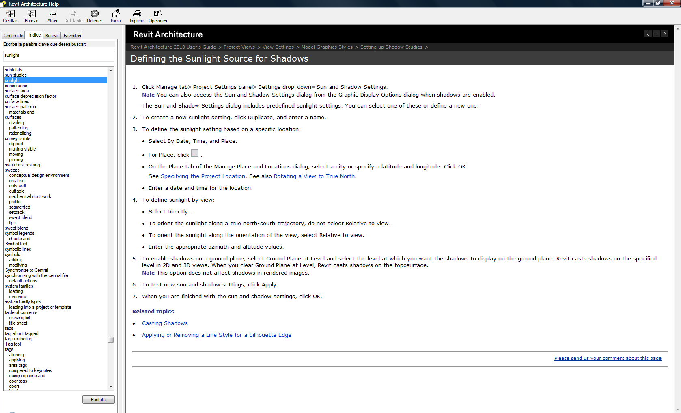This screenshot has width=681, height=413.
Task: Select the 'default options' index entry
Action: [x=23, y=281]
